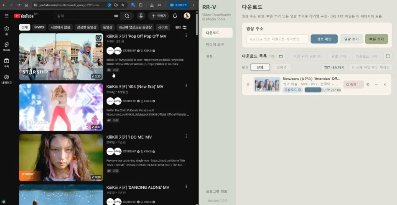The width and height of the screenshot is (397, 205).
Task: Select the 감상한 동영상 filter chip
Action: coord(87,27)
